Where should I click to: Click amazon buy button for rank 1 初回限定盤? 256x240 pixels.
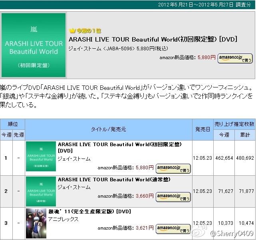[173, 169]
